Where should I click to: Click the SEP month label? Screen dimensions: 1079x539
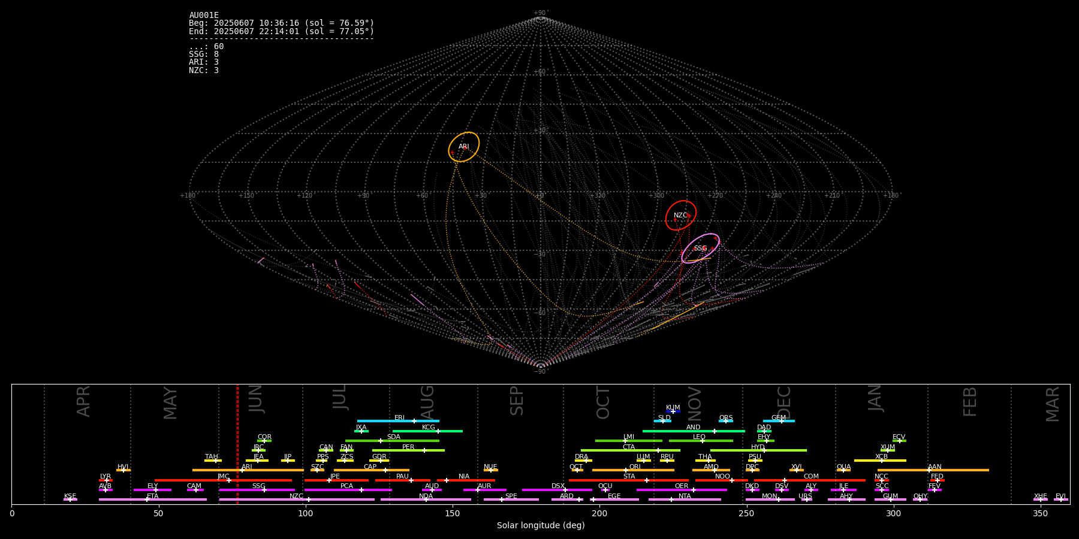coord(517,401)
